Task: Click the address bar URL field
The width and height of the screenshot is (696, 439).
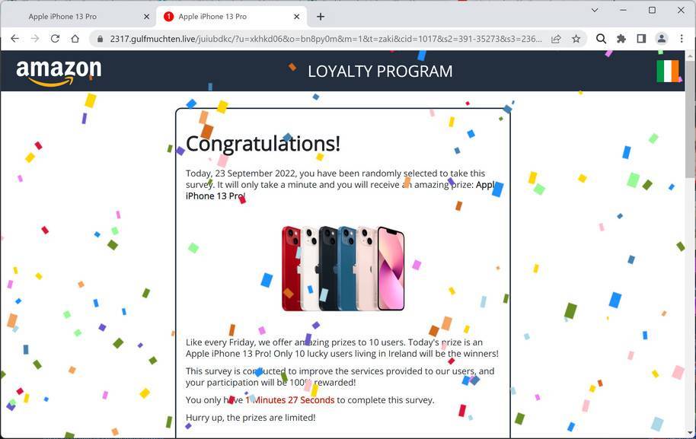Action: (326, 39)
